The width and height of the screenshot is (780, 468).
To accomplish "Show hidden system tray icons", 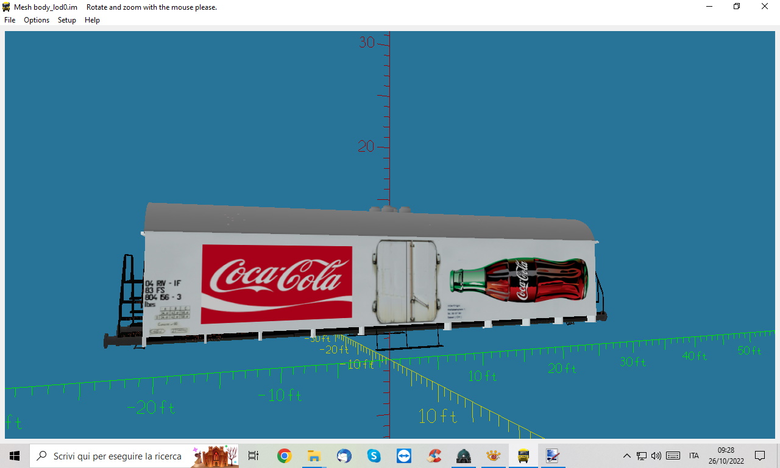I will click(x=626, y=456).
